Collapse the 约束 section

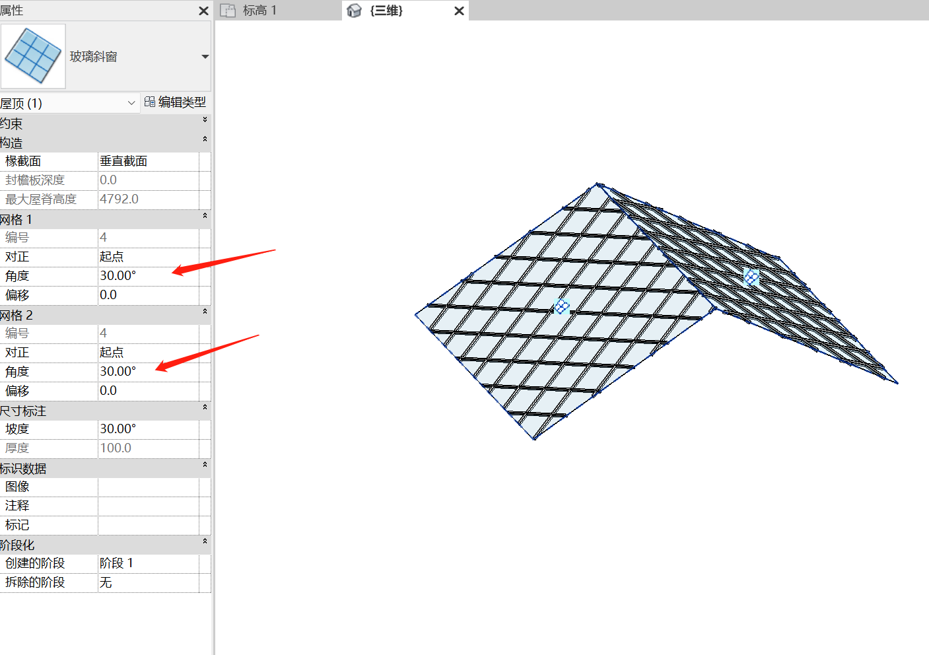click(205, 120)
